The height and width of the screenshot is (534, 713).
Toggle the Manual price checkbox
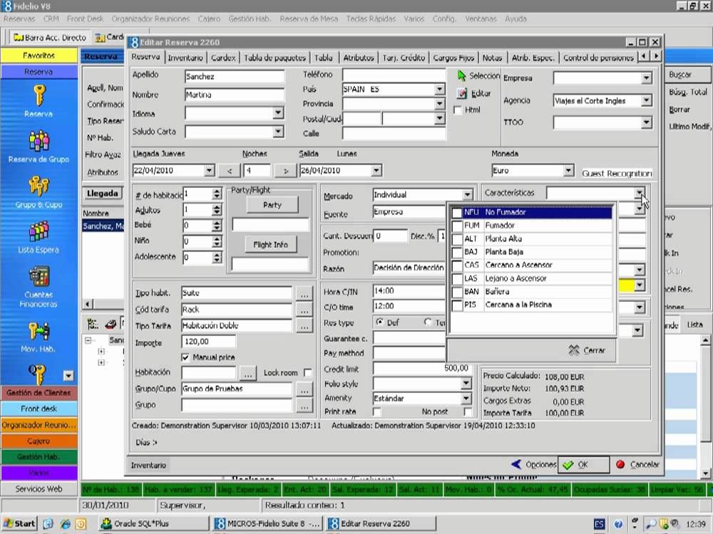[186, 357]
